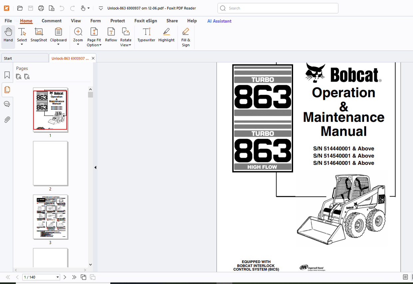Image resolution: width=413 pixels, height=284 pixels.
Task: Switch to the Comment ribbon tab
Action: coord(52,21)
